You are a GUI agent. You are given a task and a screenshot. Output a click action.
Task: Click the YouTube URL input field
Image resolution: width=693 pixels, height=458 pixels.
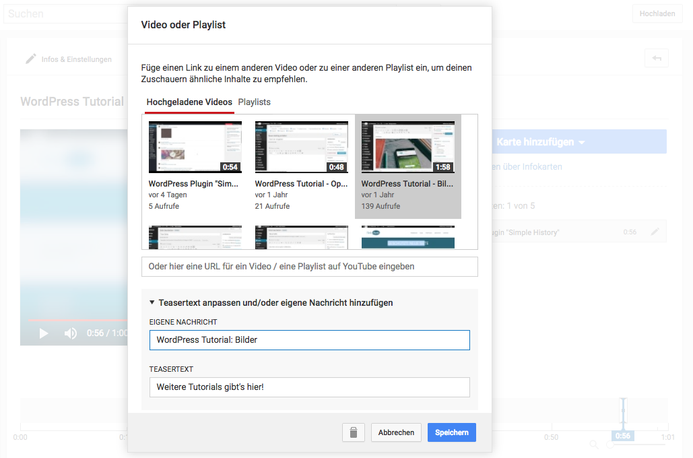pyautogui.click(x=309, y=267)
